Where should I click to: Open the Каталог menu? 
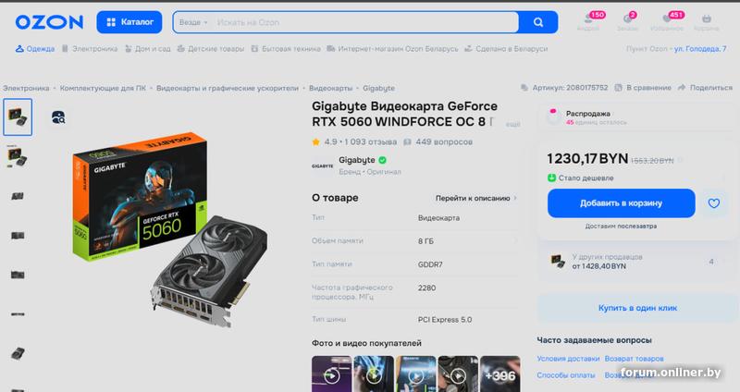click(x=129, y=22)
